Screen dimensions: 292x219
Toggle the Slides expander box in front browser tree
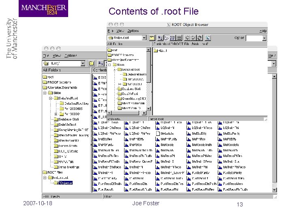coord(109,65)
